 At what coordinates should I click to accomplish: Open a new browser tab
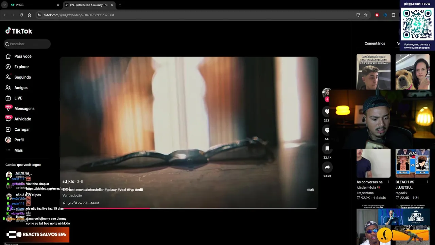click(x=120, y=5)
